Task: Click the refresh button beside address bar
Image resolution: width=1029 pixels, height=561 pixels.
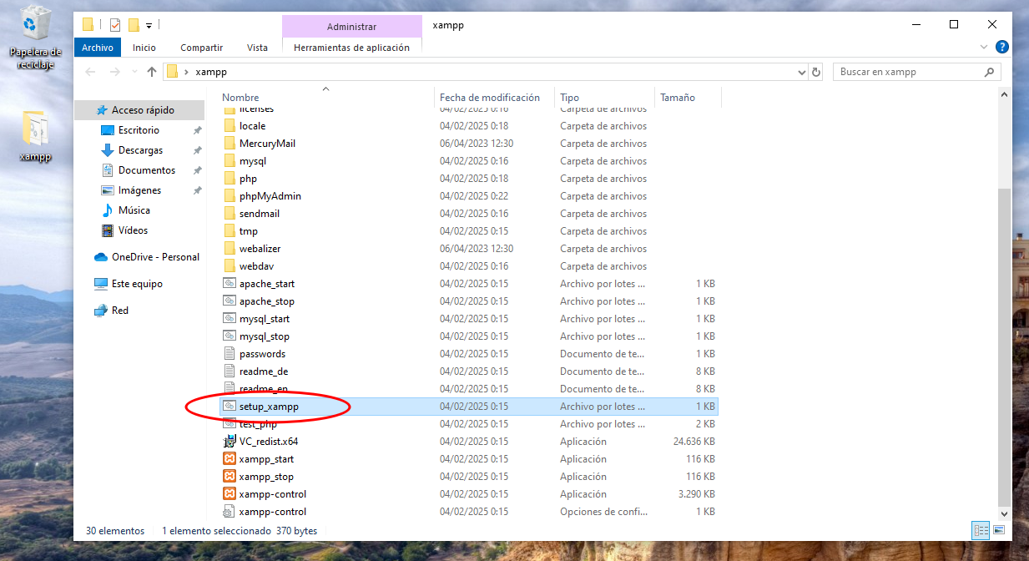Action: click(816, 72)
